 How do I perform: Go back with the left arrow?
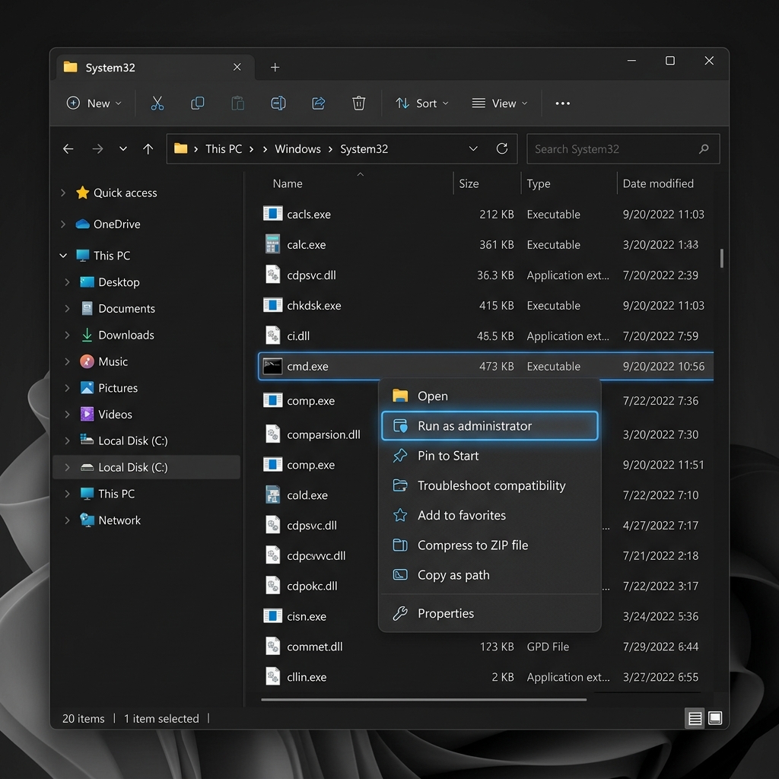pyautogui.click(x=68, y=148)
